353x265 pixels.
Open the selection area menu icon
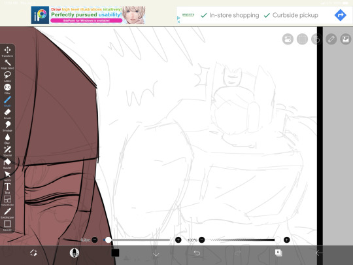tap(302, 39)
